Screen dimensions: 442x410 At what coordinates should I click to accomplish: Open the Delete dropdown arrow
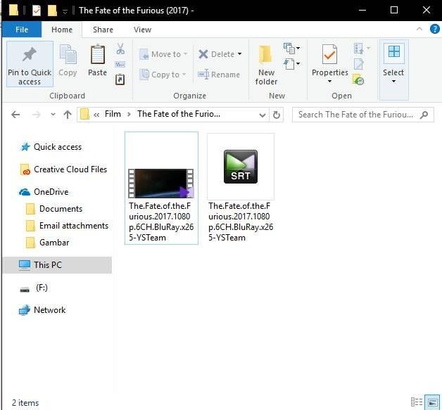pos(239,53)
